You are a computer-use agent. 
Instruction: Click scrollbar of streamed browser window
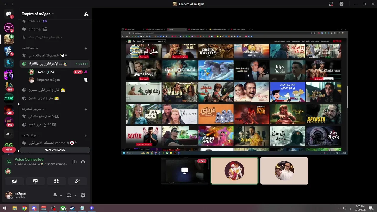pyautogui.click(x=347, y=97)
